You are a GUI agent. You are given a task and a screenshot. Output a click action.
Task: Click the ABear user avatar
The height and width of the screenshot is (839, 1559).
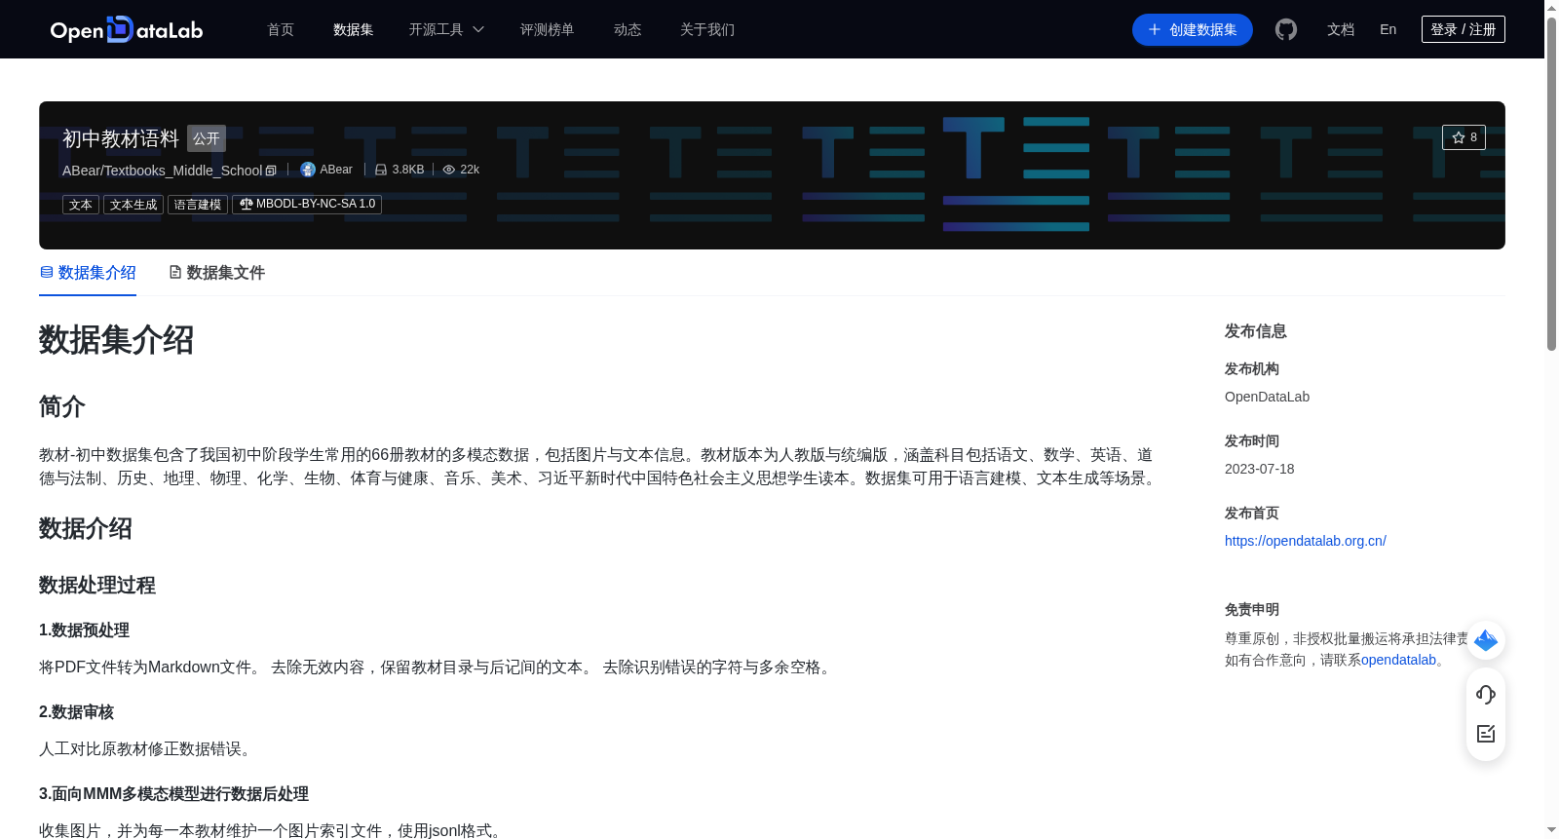pos(308,170)
